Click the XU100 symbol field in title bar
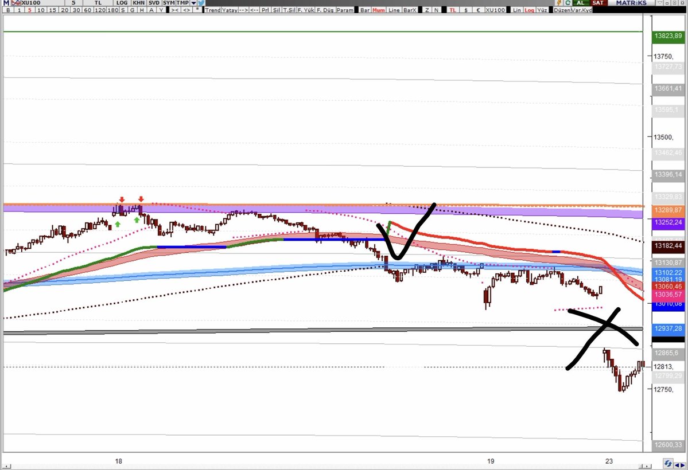688x470 pixels. coord(42,3)
